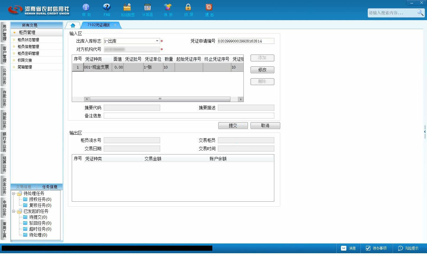This screenshot has width=427, height=255.
Task: Click the 对方机构代号 field
Action: tap(132, 49)
